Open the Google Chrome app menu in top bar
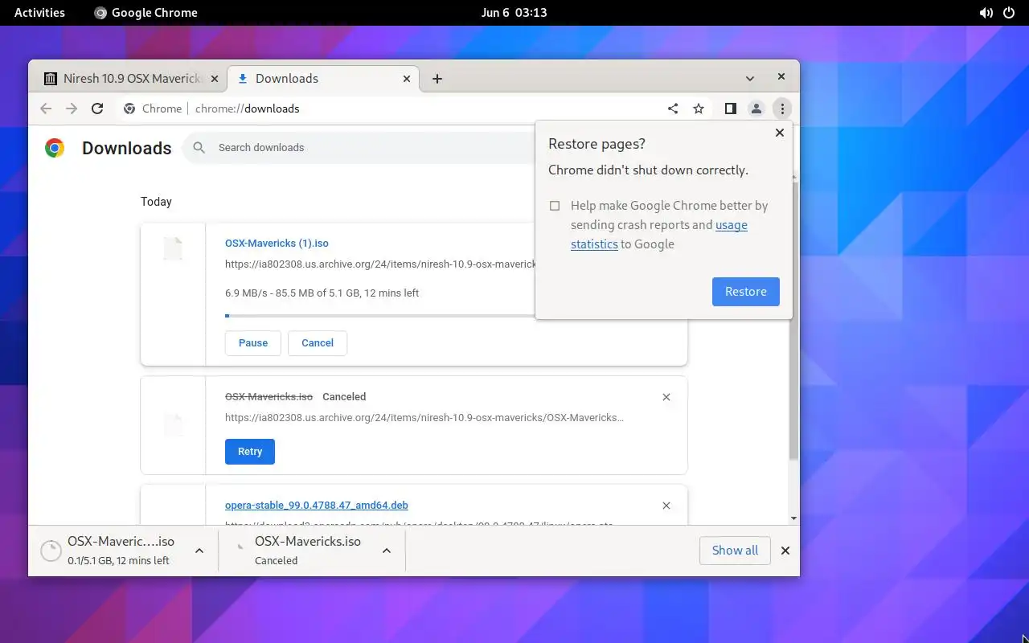 point(146,13)
